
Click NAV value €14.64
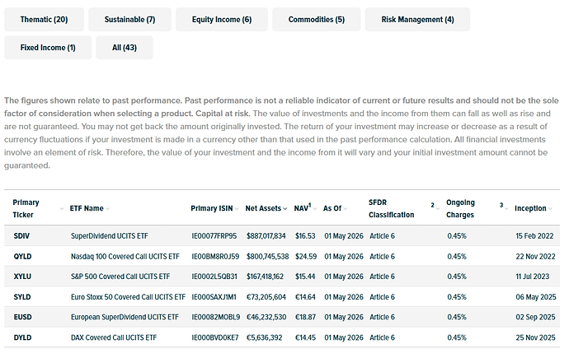(x=305, y=297)
